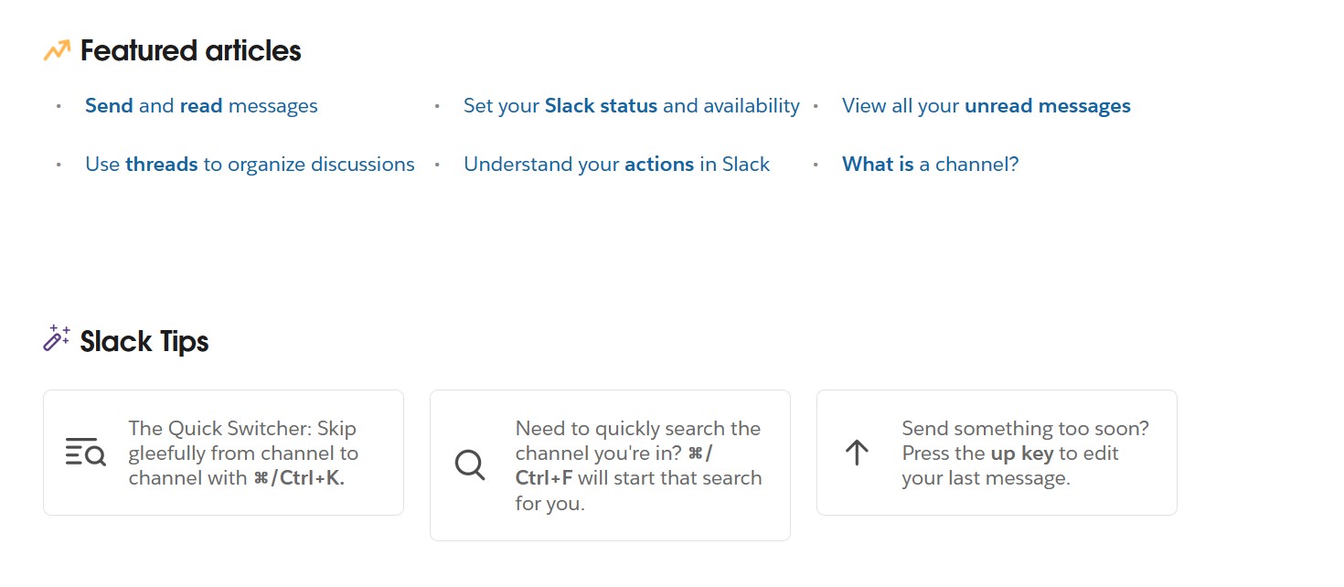Click the bold 'up key' text in tip
This screenshot has height=587, width=1344.
(x=1021, y=454)
